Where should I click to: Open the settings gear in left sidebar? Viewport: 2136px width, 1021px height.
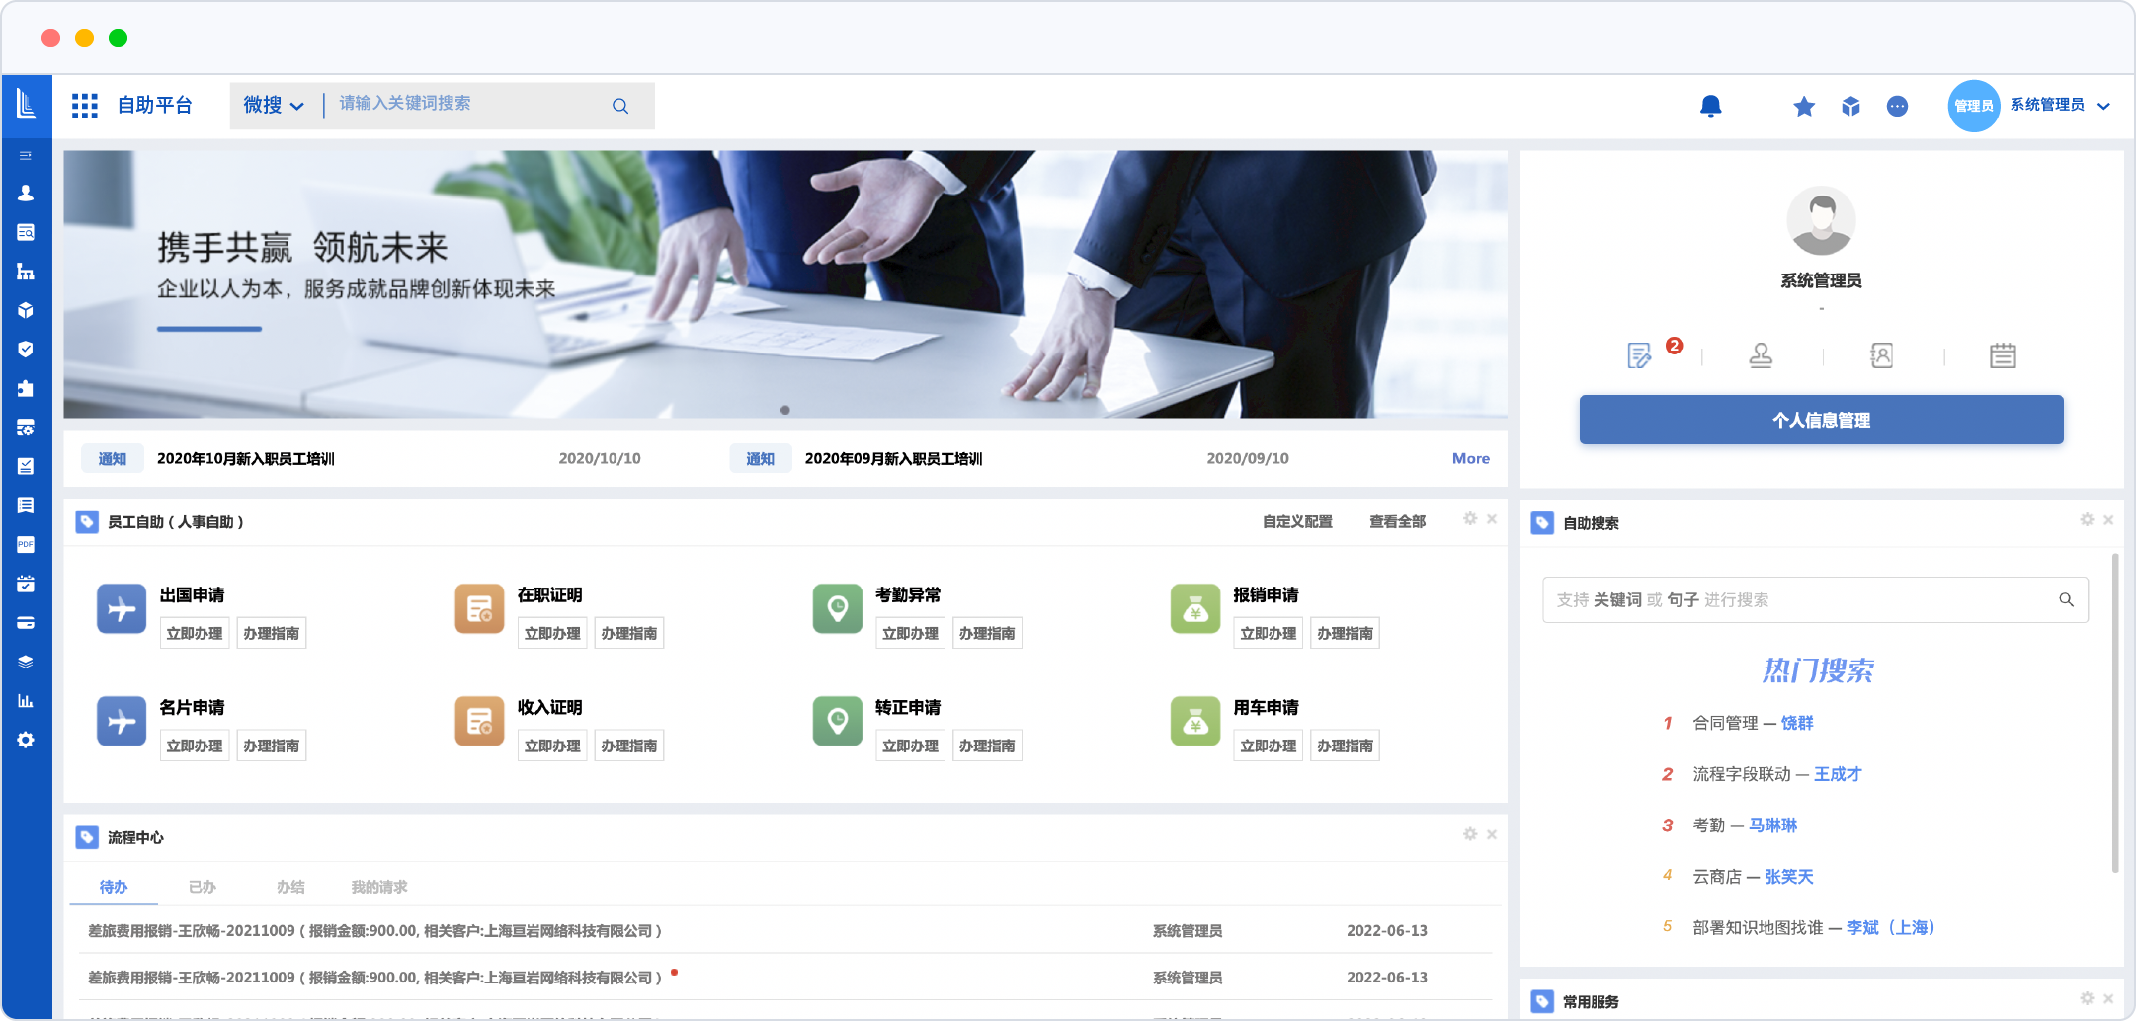coord(26,740)
